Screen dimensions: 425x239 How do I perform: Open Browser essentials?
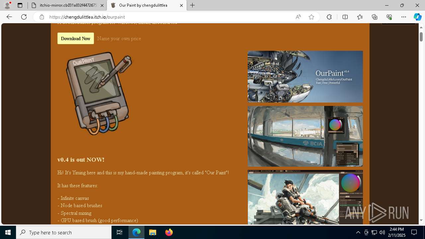tap(389, 17)
